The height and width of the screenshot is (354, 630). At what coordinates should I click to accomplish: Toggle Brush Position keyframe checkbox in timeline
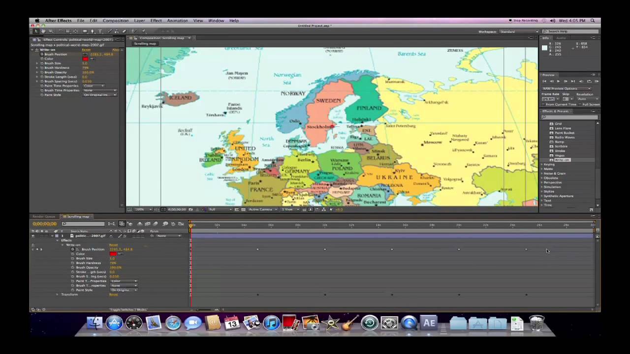pos(37,249)
